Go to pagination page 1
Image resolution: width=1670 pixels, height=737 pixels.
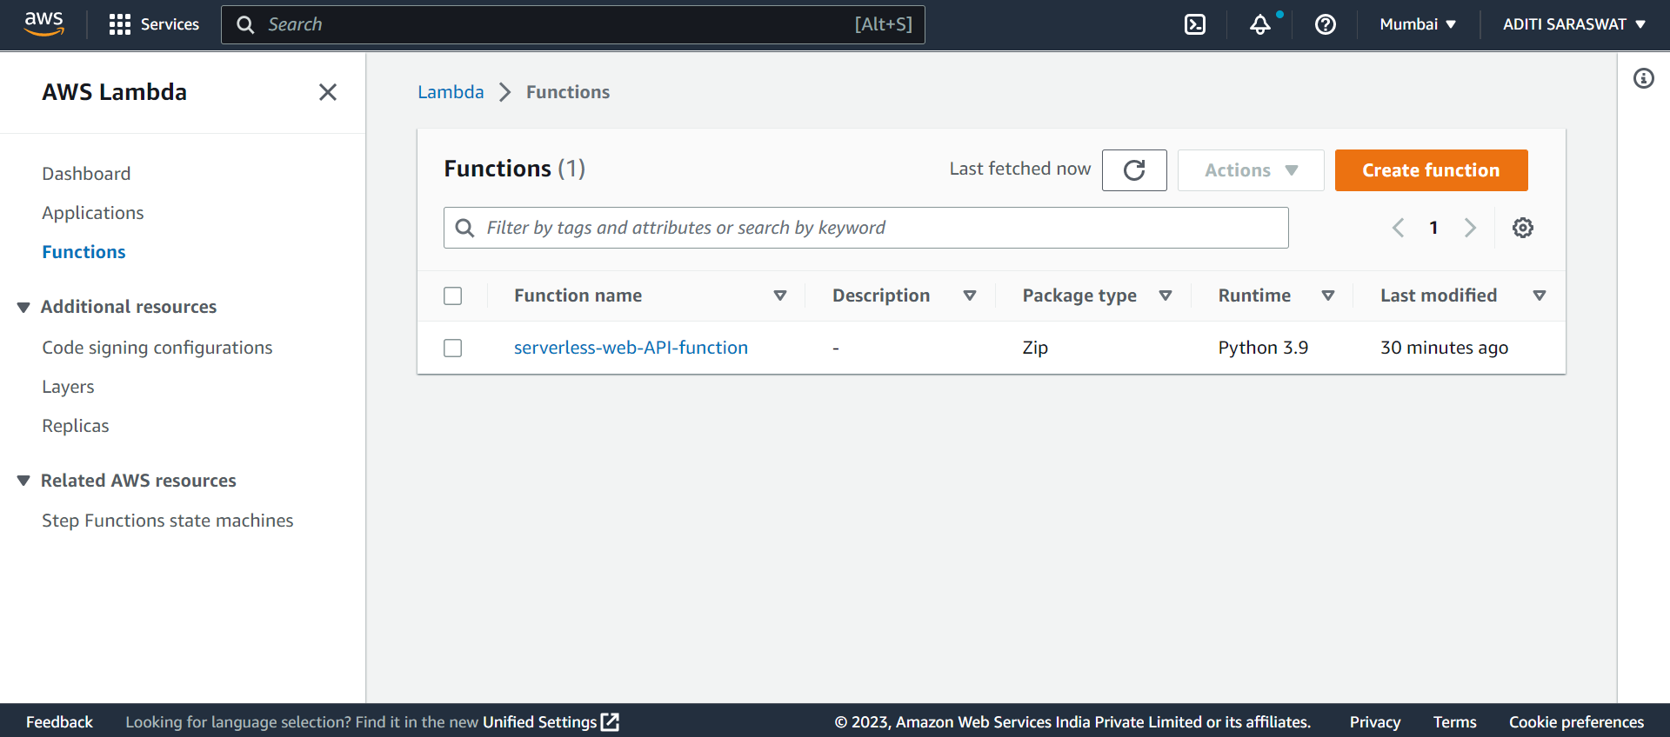(x=1433, y=227)
